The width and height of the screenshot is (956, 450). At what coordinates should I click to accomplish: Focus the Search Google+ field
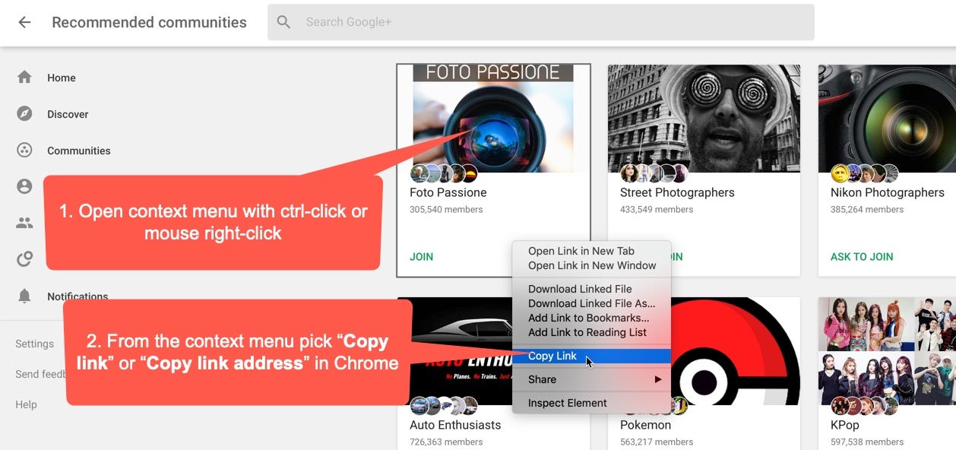pos(540,22)
